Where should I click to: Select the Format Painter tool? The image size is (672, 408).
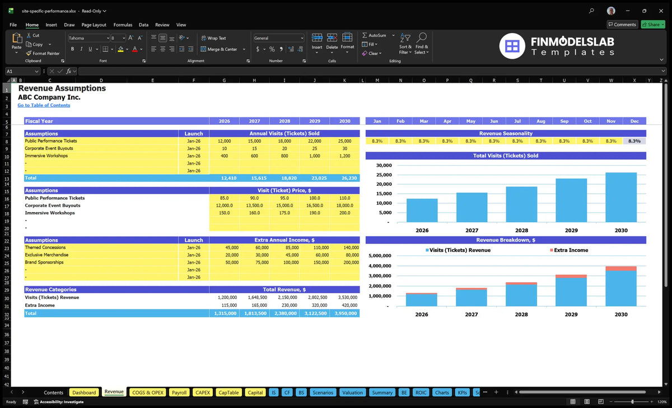(43, 53)
